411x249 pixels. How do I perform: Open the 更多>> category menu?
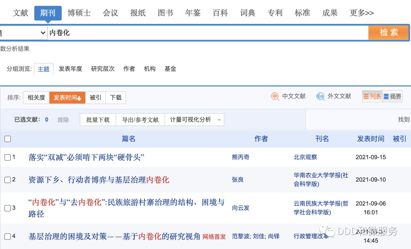(362, 13)
